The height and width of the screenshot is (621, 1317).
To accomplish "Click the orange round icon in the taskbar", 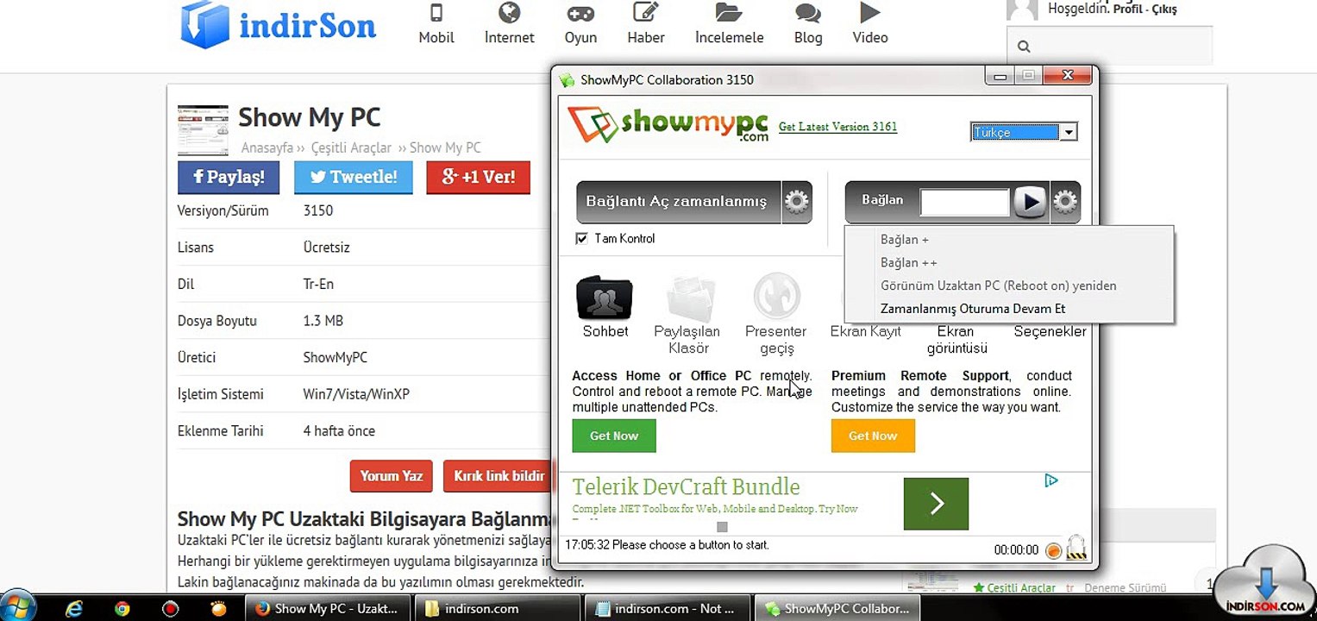I will pos(219,609).
